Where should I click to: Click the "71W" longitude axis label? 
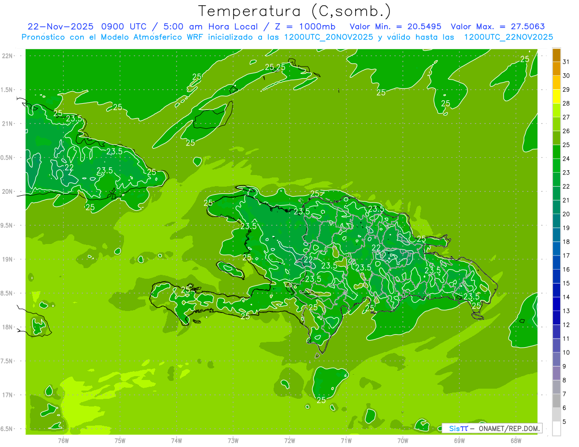346,441
